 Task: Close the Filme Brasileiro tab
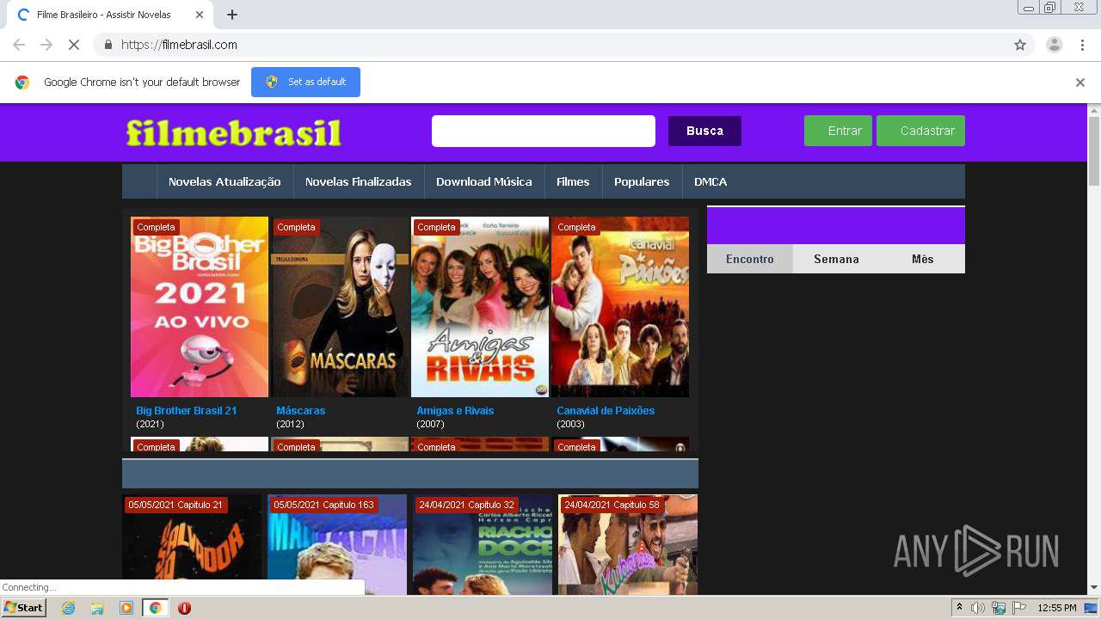pos(200,15)
